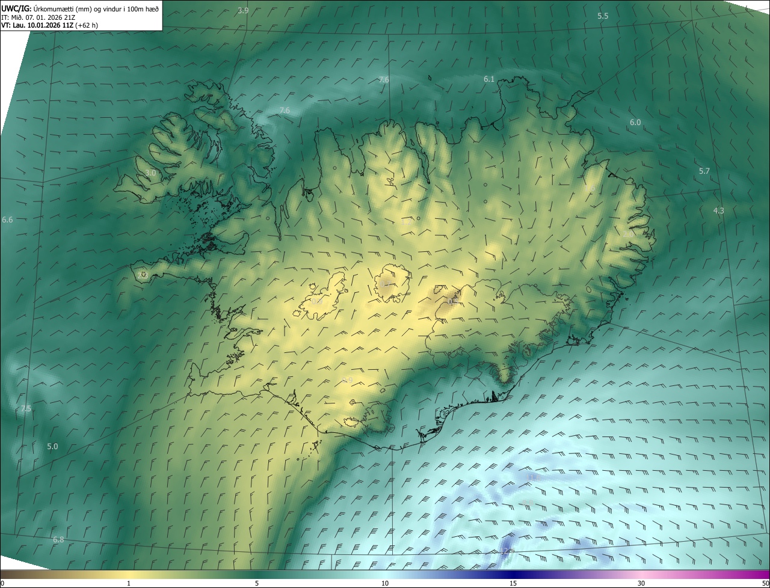Click the 5.5 precipitation value
This screenshot has height=588, width=770.
[x=603, y=16]
